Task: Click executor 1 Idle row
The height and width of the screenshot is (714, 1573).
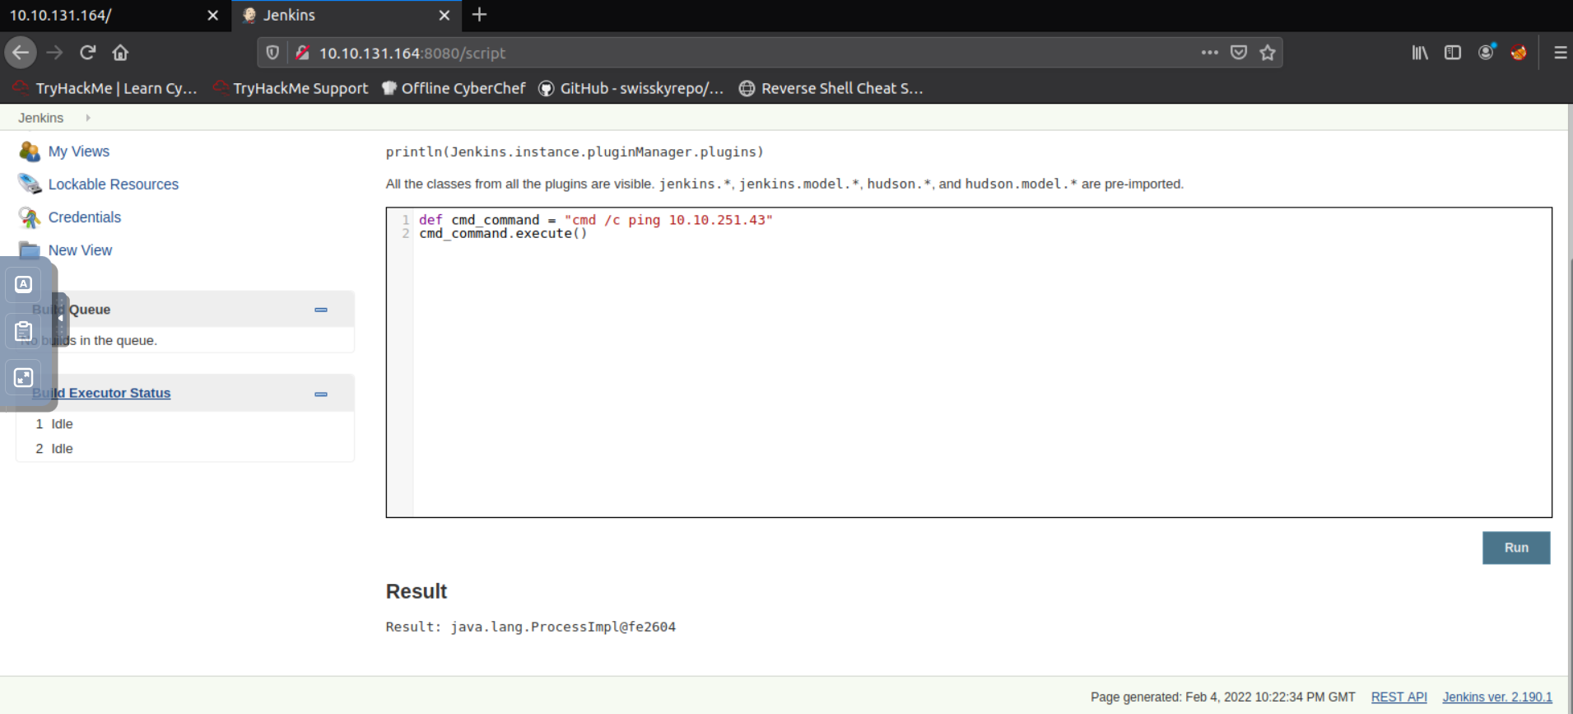Action: (185, 424)
